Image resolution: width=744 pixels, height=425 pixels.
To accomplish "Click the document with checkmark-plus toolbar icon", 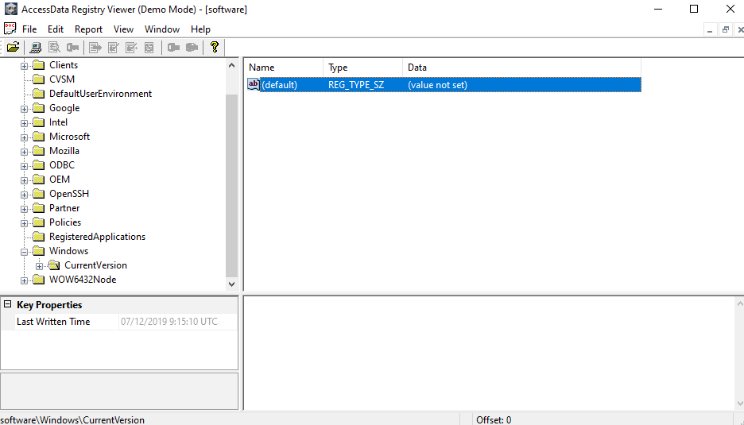I will [x=131, y=48].
